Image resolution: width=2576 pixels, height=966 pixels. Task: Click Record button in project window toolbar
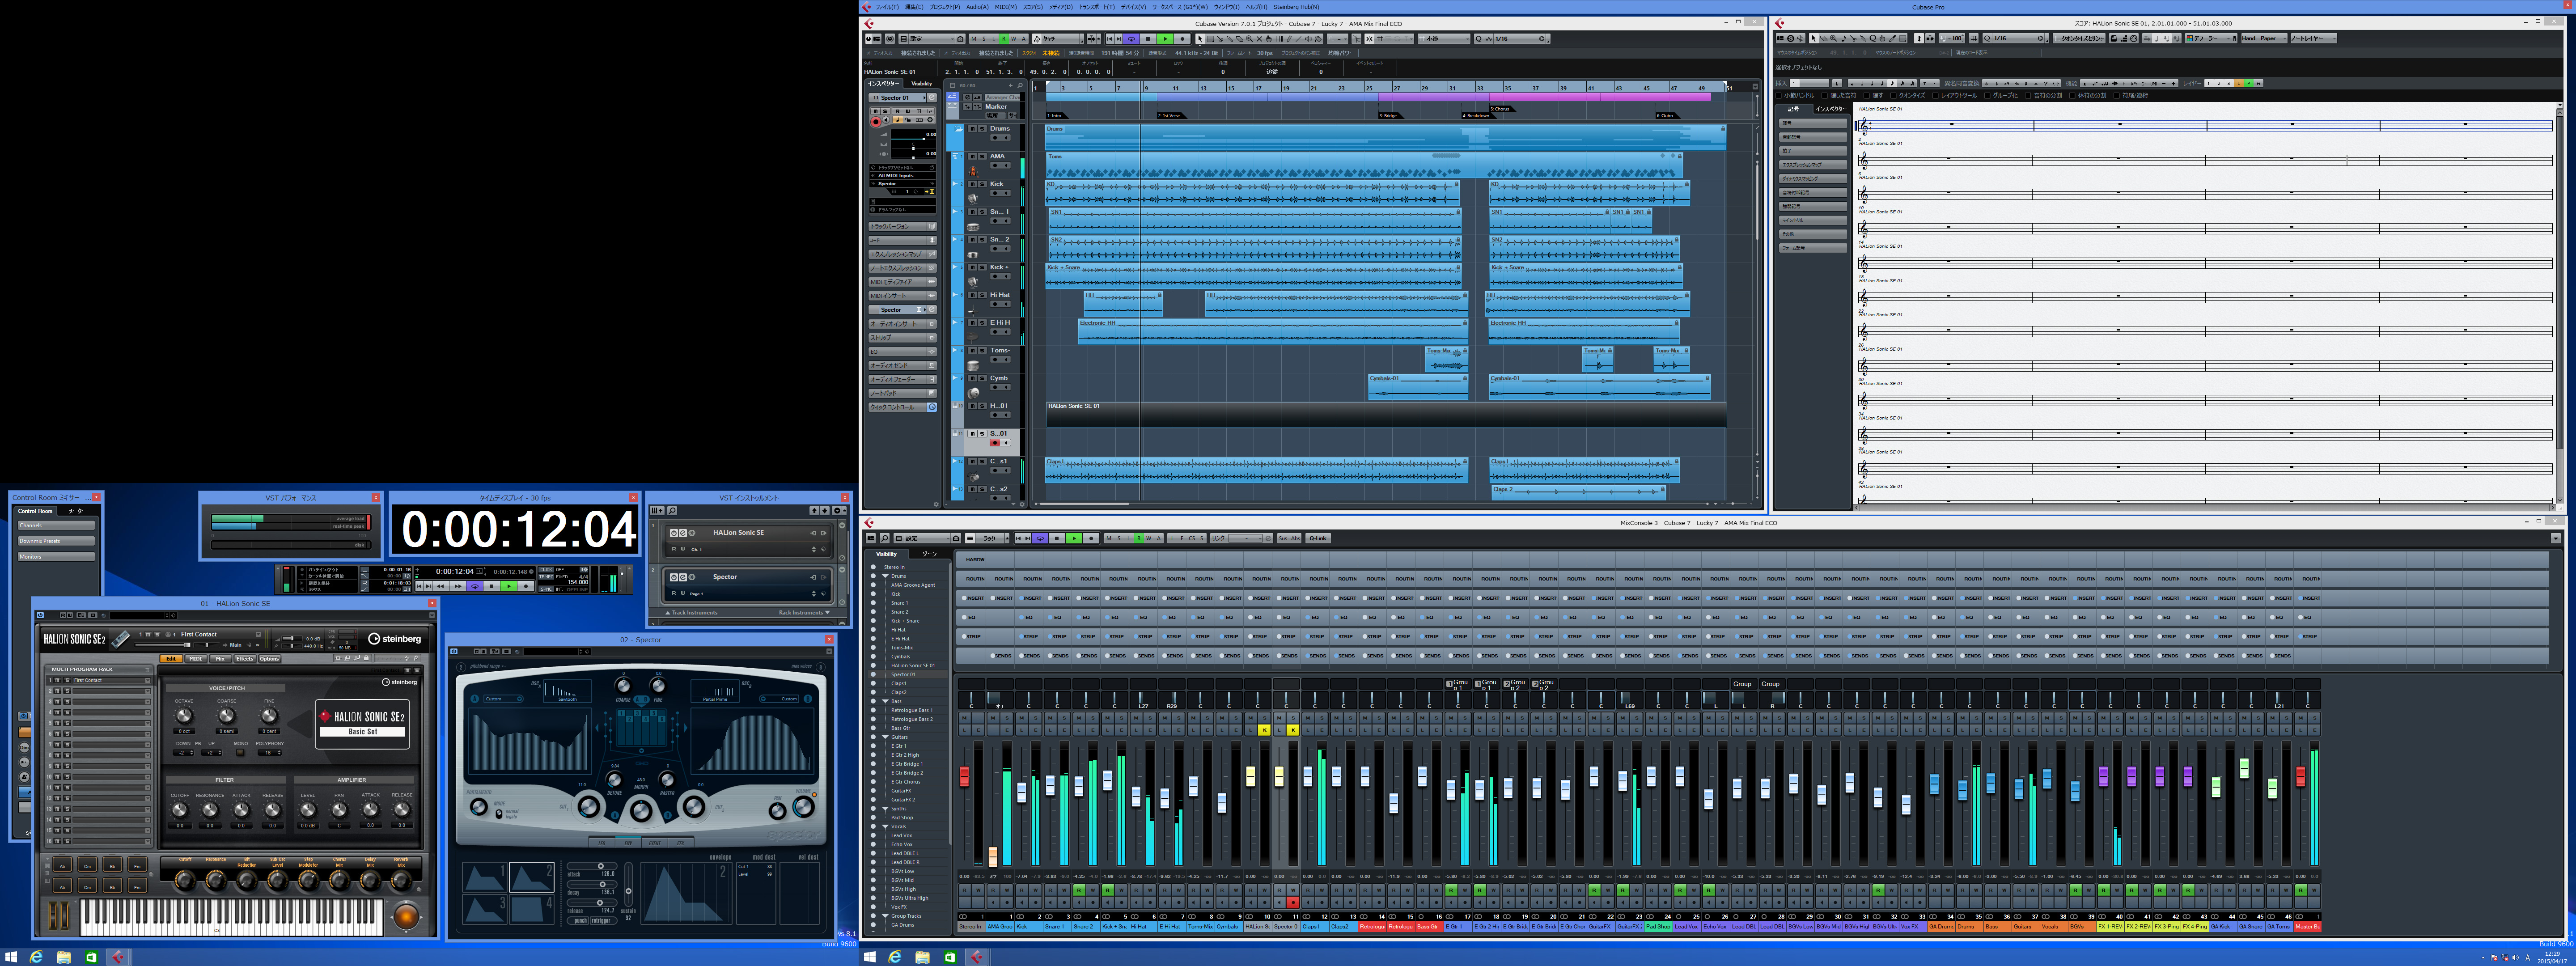(x=1182, y=39)
